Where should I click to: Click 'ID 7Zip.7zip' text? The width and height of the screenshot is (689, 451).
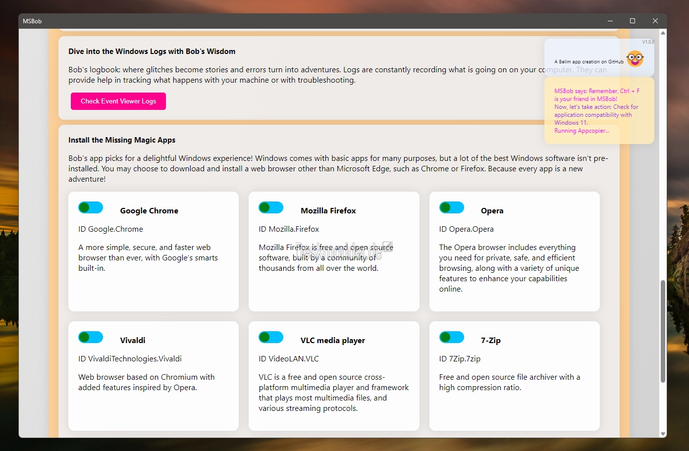pyautogui.click(x=460, y=359)
